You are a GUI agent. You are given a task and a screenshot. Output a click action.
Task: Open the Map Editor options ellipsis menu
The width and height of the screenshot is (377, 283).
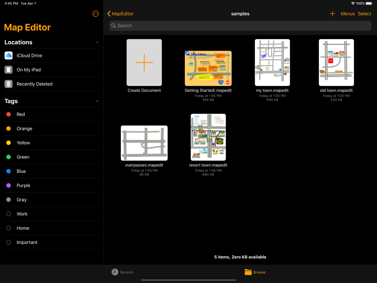[95, 14]
